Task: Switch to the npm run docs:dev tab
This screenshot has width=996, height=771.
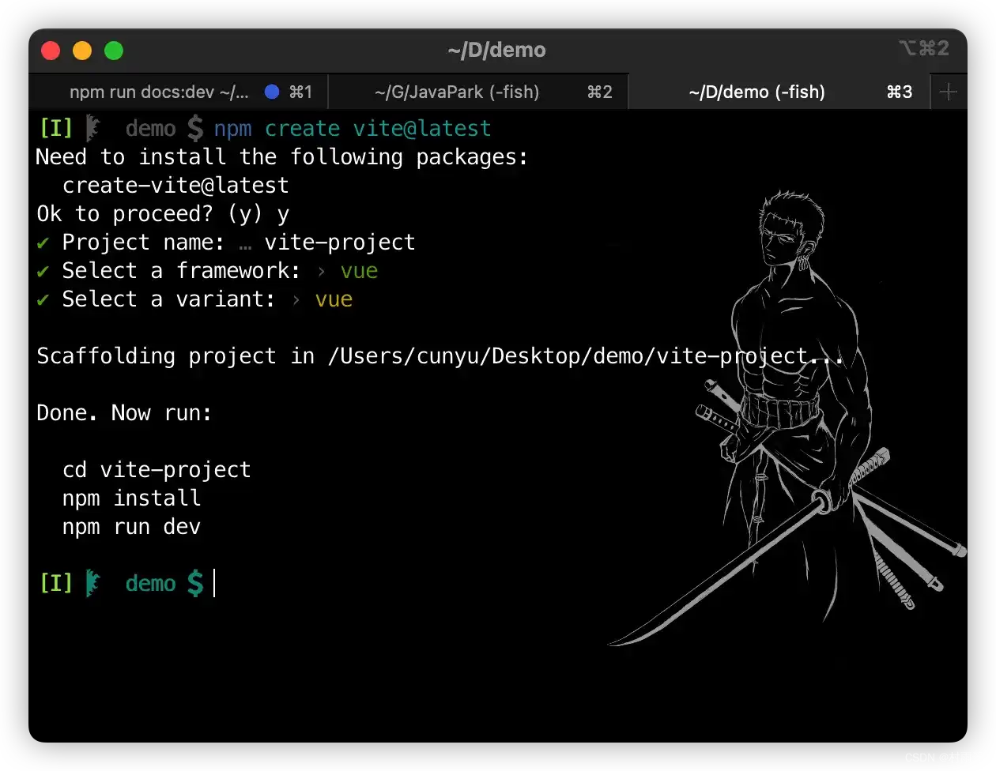Action: (x=158, y=92)
